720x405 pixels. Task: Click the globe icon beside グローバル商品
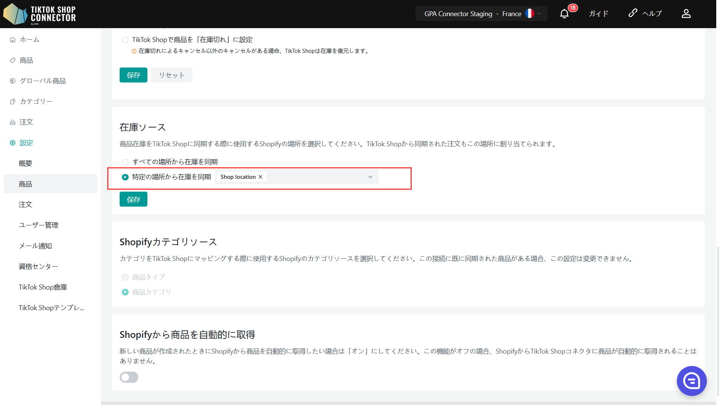[x=13, y=81]
